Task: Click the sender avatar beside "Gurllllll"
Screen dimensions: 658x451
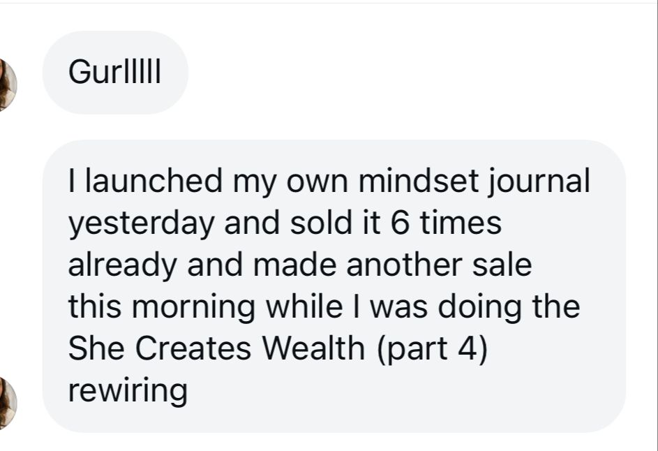Action: (7, 84)
